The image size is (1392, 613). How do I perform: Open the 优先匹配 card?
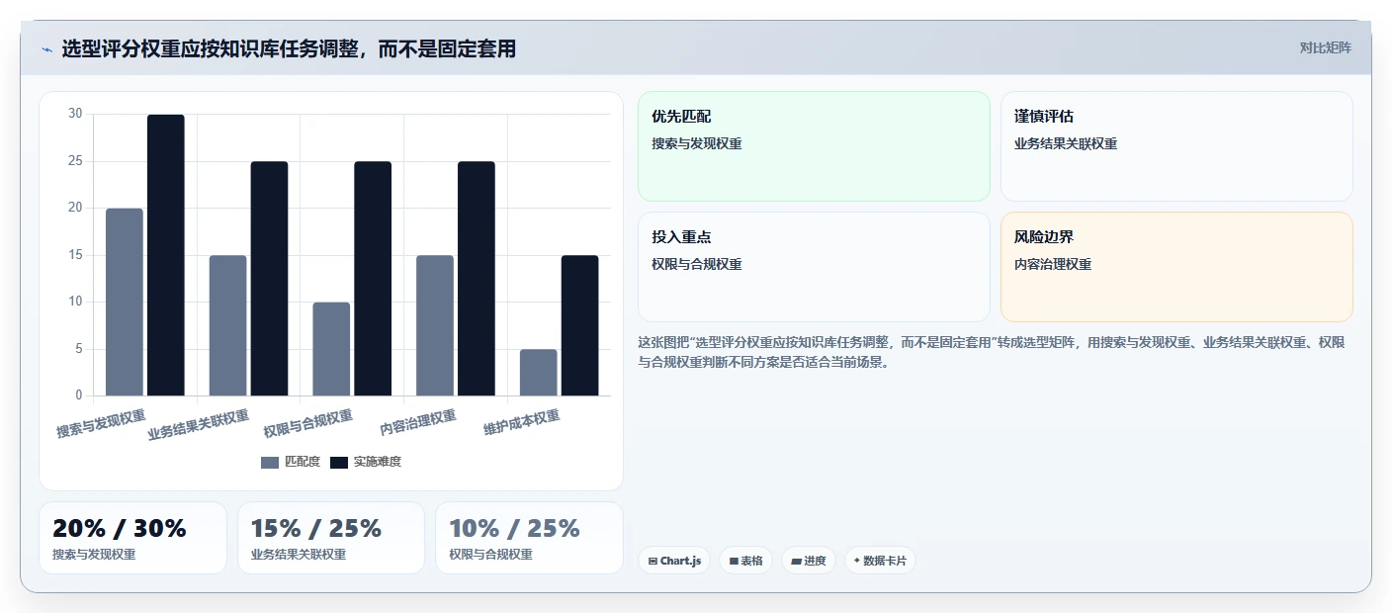click(814, 146)
